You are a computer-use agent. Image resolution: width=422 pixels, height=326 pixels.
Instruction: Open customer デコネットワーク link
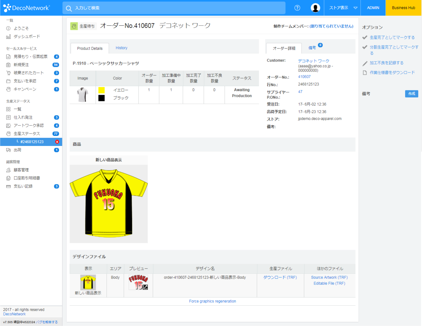tap(313, 61)
